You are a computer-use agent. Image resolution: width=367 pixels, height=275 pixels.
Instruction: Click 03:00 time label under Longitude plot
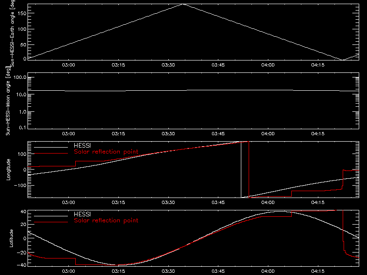pos(68,202)
